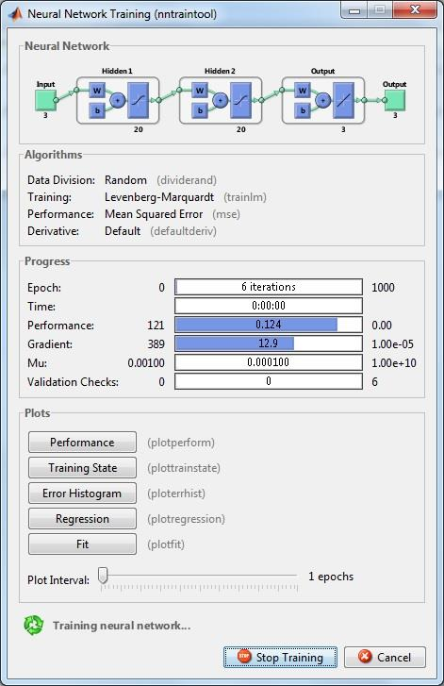This screenshot has width=444, height=686.
Task: Open the Fit plot
Action: click(82, 544)
